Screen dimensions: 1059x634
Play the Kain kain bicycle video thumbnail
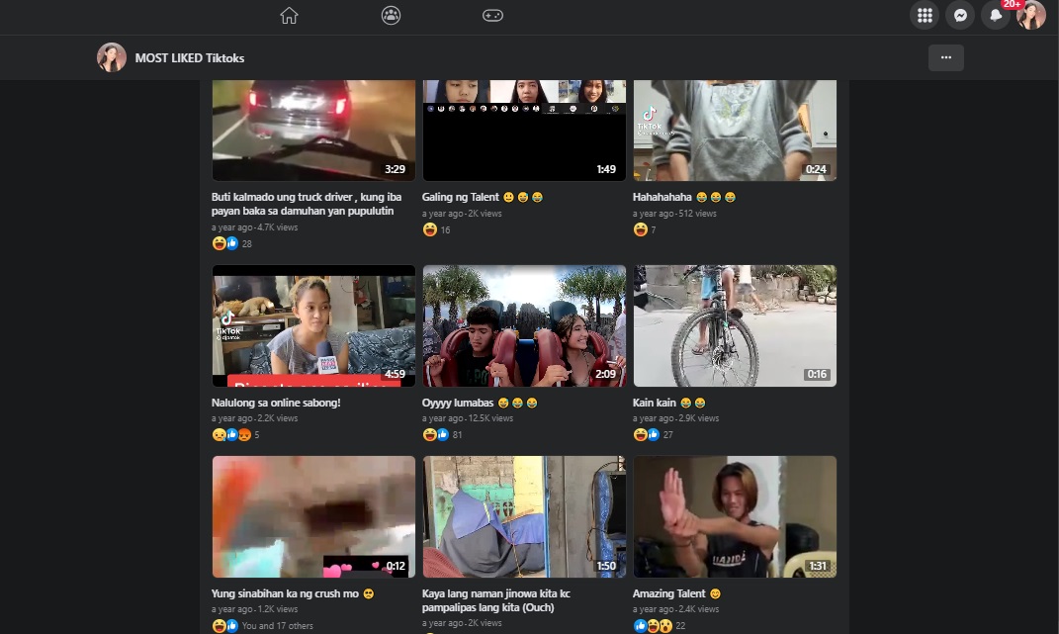735,325
